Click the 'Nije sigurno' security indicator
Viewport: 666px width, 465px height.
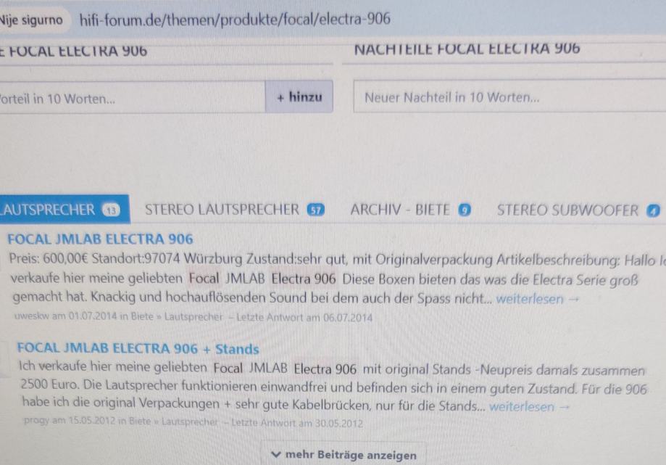[32, 20]
